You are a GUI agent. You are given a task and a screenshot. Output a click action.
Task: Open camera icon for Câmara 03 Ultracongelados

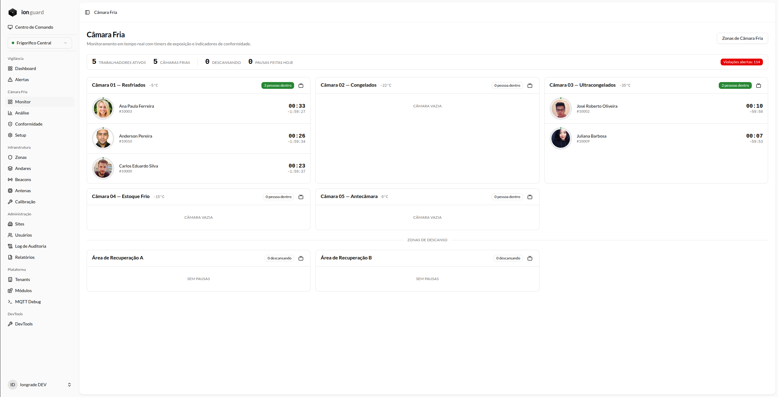pyautogui.click(x=759, y=85)
